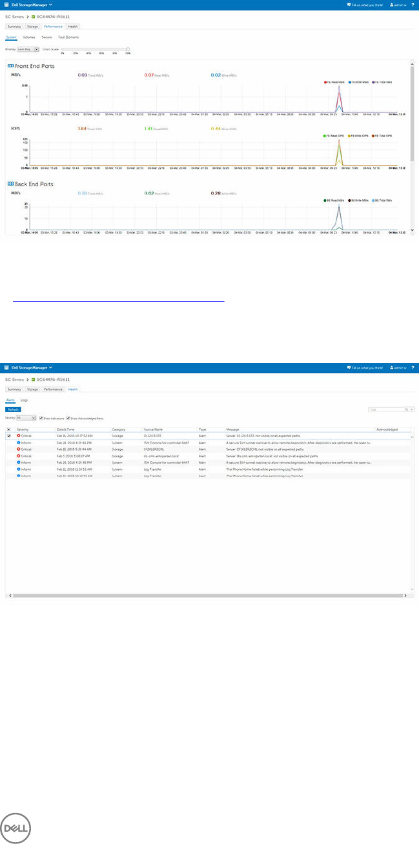Select 'CF2K12R2CML' source name cell
The image size is (419, 844).
point(155,449)
